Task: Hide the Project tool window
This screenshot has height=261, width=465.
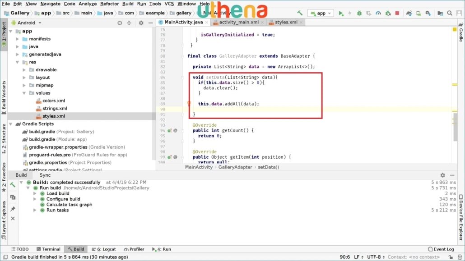Action: pos(151,23)
